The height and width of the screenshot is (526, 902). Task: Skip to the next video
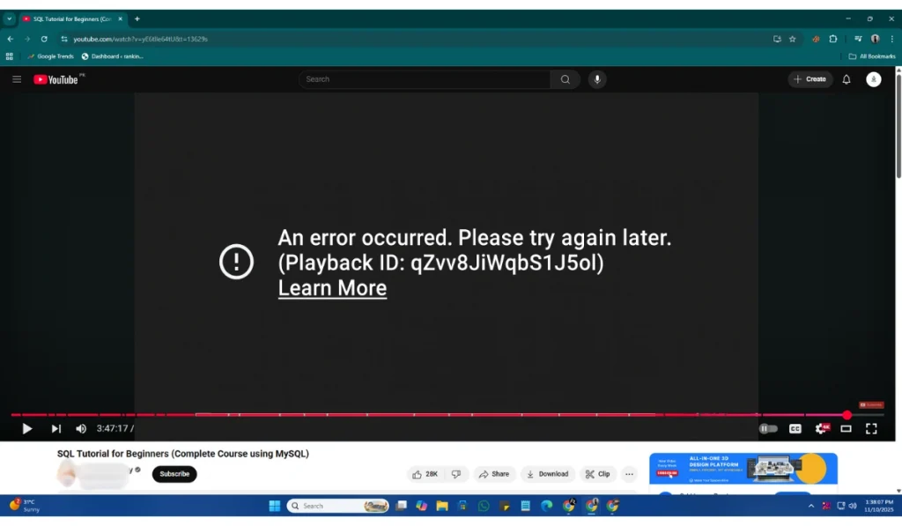(55, 429)
